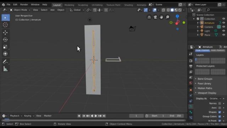Expand the Pose Library panel
Screen dimensions: 227x128
pos(204,84)
